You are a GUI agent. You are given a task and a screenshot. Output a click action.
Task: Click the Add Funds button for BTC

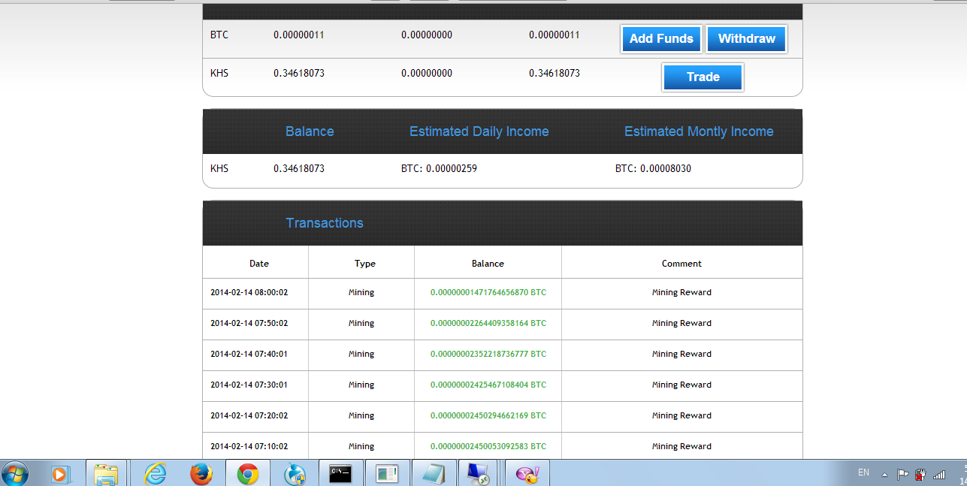coord(660,38)
